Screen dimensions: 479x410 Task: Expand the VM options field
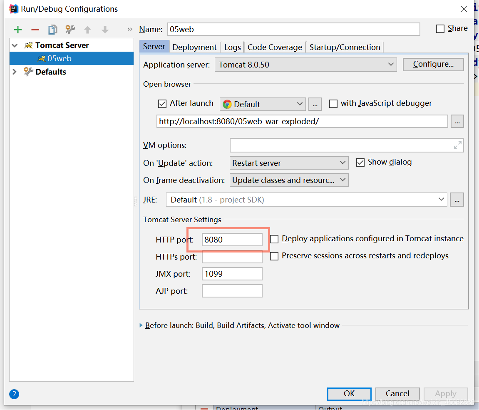[x=457, y=145]
